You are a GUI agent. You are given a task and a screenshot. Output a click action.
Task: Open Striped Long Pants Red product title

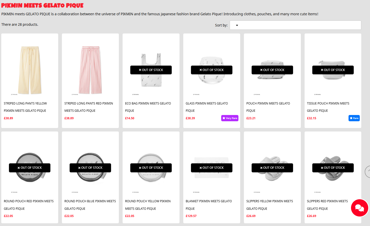89,107
